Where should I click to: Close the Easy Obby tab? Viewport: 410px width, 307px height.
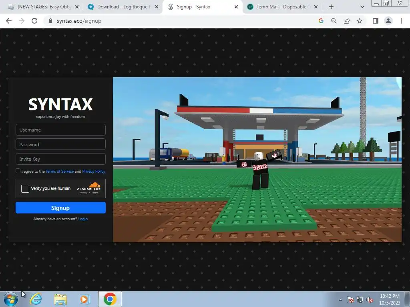(77, 7)
